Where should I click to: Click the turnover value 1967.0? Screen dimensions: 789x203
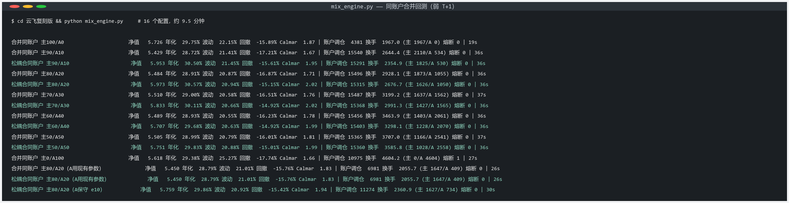click(x=391, y=42)
